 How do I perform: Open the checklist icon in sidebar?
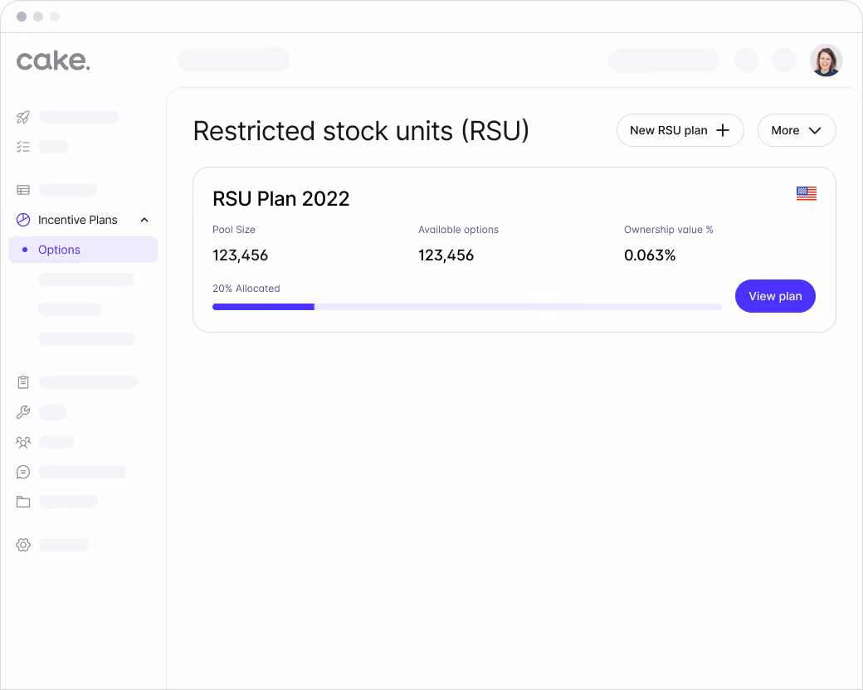pos(23,146)
